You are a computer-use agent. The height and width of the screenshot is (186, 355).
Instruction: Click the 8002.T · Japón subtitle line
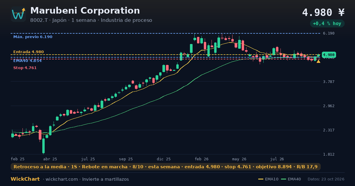point(91,20)
